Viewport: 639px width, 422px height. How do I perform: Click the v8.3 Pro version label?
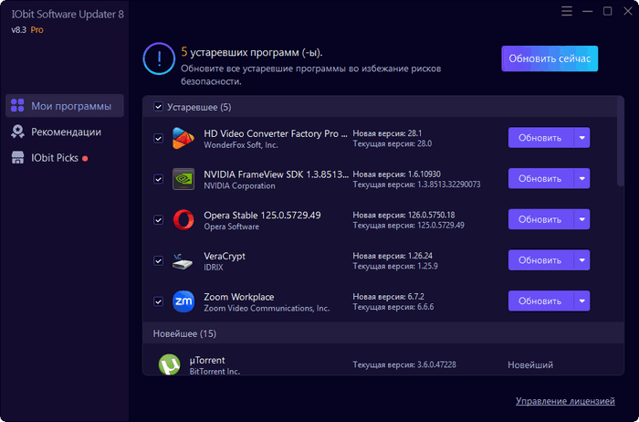(x=27, y=30)
